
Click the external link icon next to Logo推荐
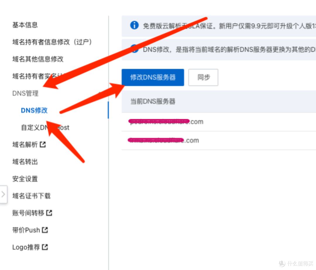(x=45, y=247)
